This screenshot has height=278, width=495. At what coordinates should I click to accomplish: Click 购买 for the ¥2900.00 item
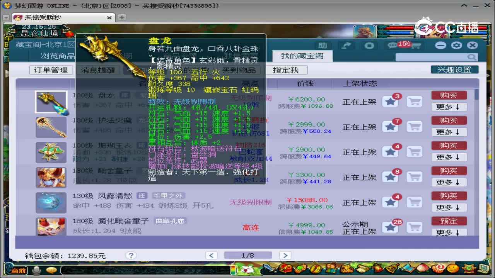click(449, 146)
